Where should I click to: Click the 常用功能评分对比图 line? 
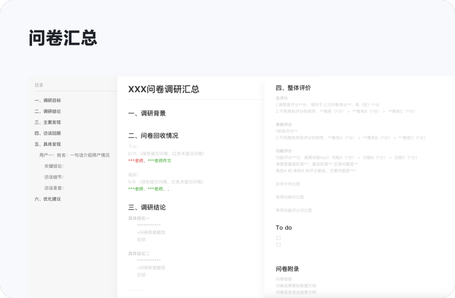coord(294,211)
